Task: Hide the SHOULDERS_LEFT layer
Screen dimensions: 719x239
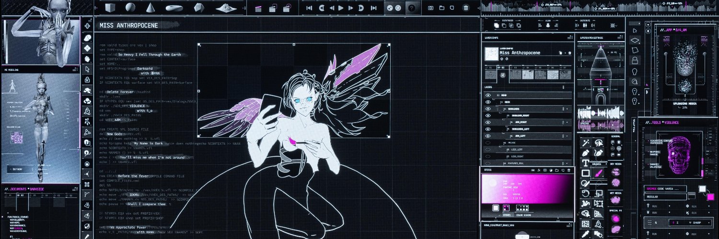Action: click(x=488, y=129)
